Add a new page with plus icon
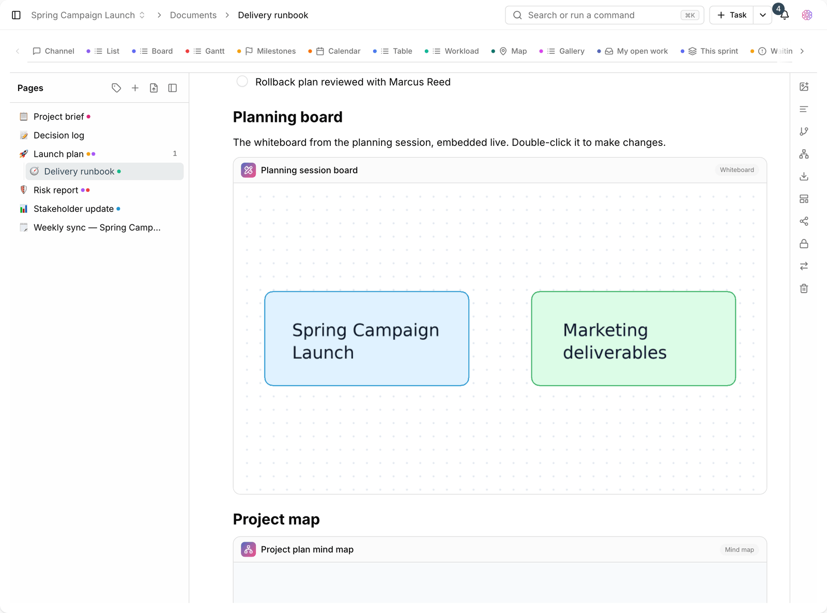The height and width of the screenshot is (613, 827). point(135,88)
